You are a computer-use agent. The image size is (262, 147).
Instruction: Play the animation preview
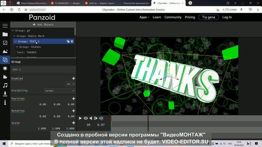pos(80,118)
